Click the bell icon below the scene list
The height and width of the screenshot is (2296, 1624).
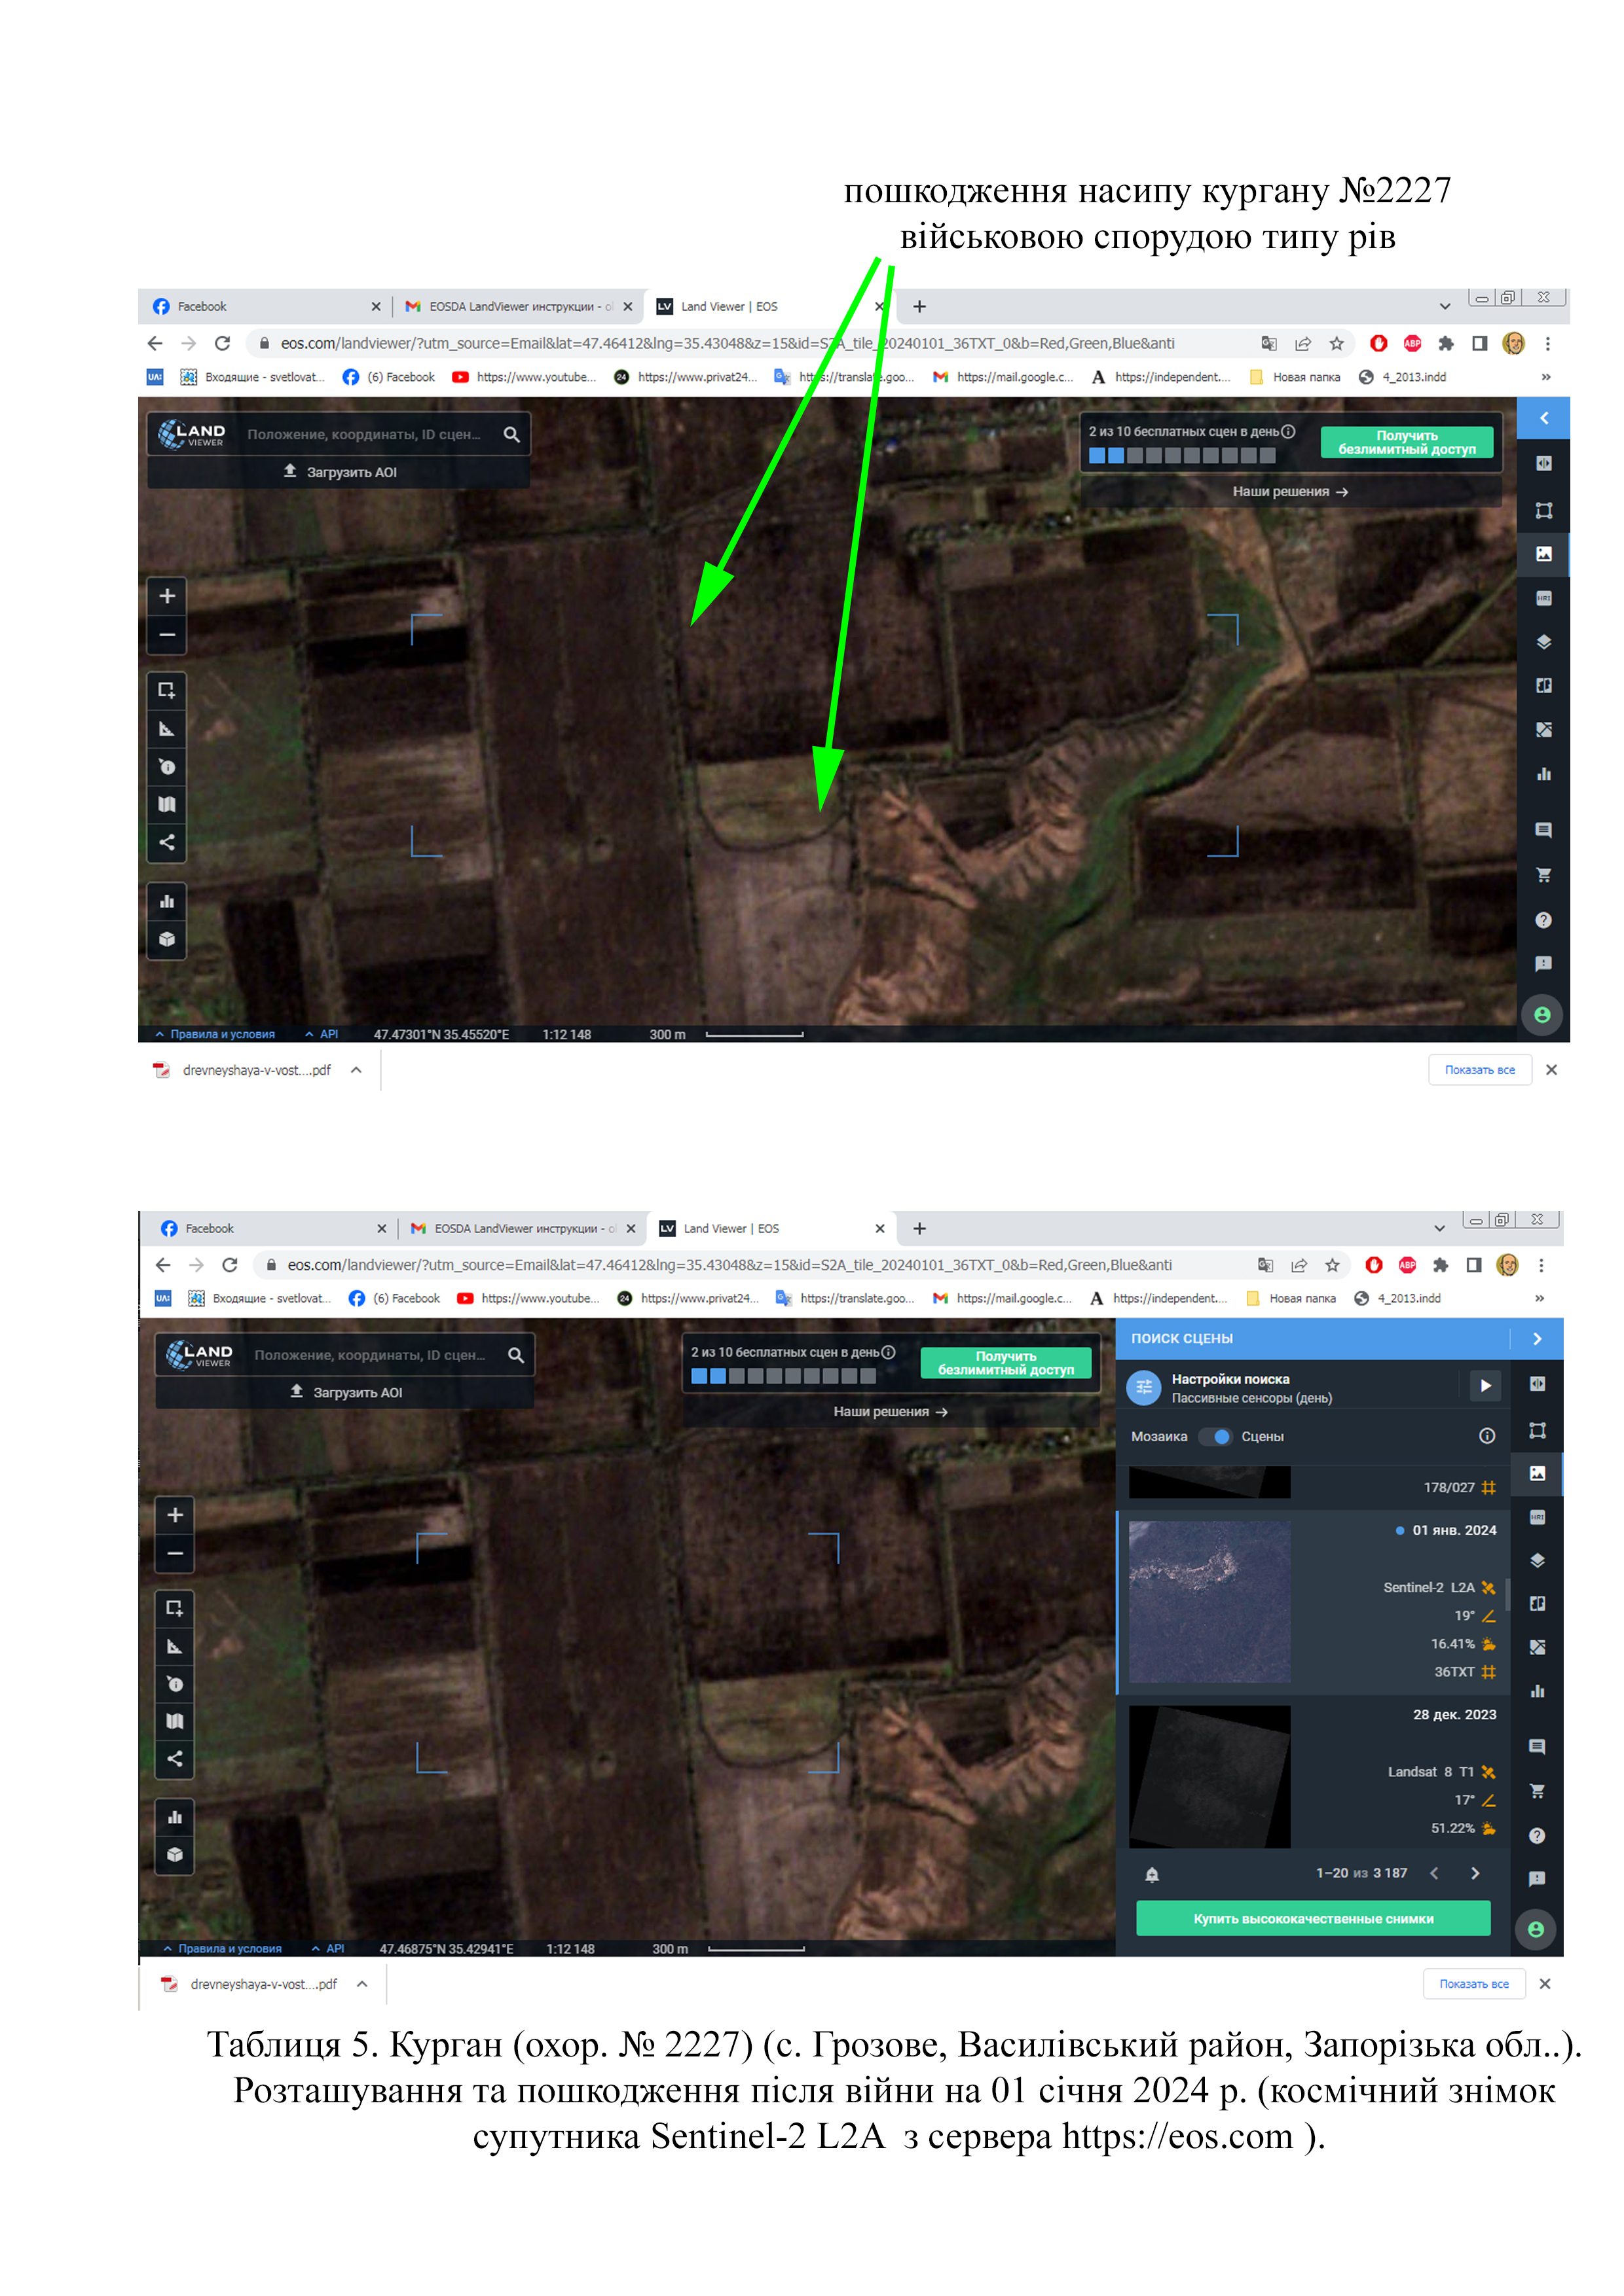pyautogui.click(x=1152, y=1874)
